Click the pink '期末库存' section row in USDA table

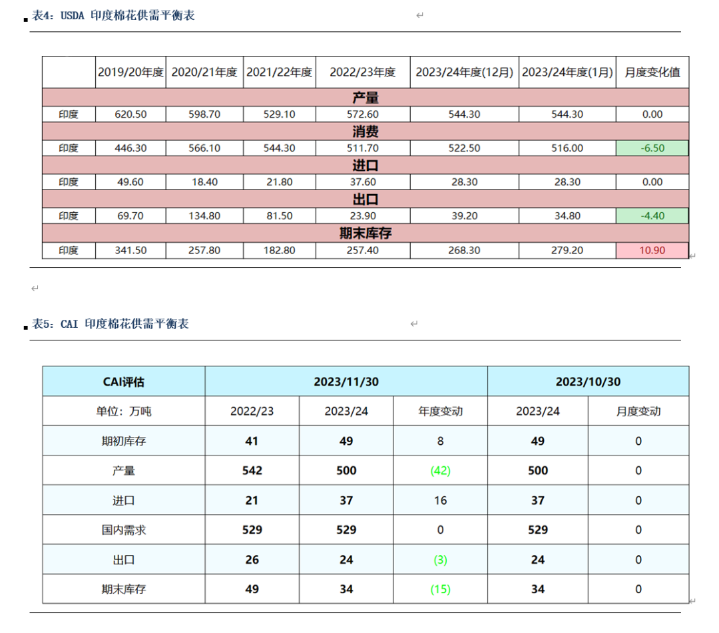365,233
